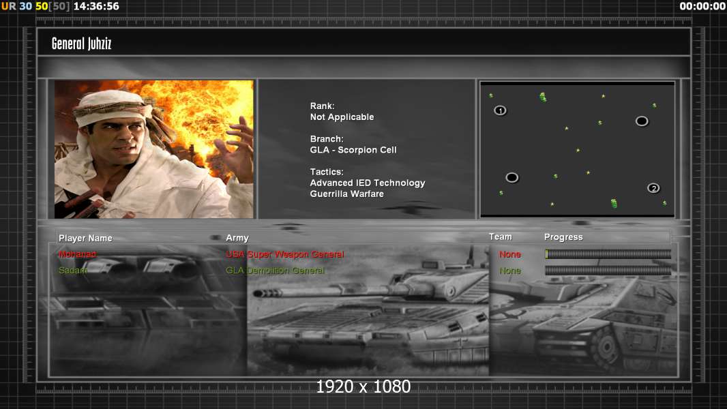
Task: Click the GLA Demolition General army entry
Action: tap(275, 271)
